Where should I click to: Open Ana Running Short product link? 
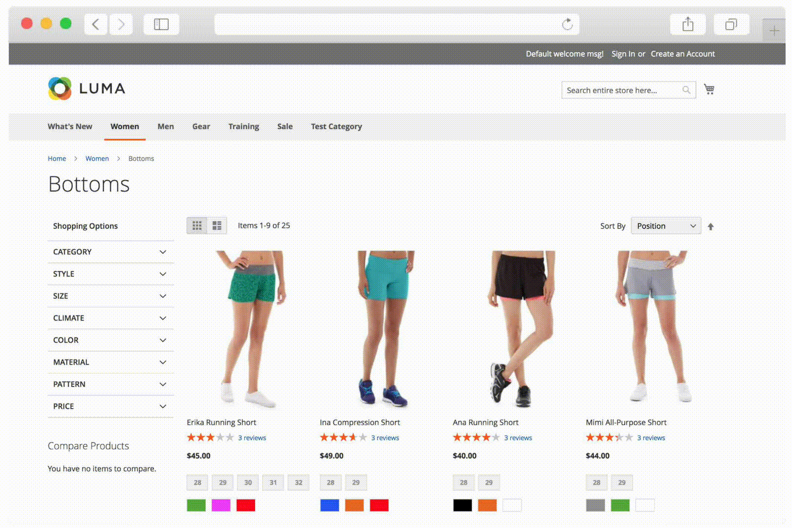(485, 422)
